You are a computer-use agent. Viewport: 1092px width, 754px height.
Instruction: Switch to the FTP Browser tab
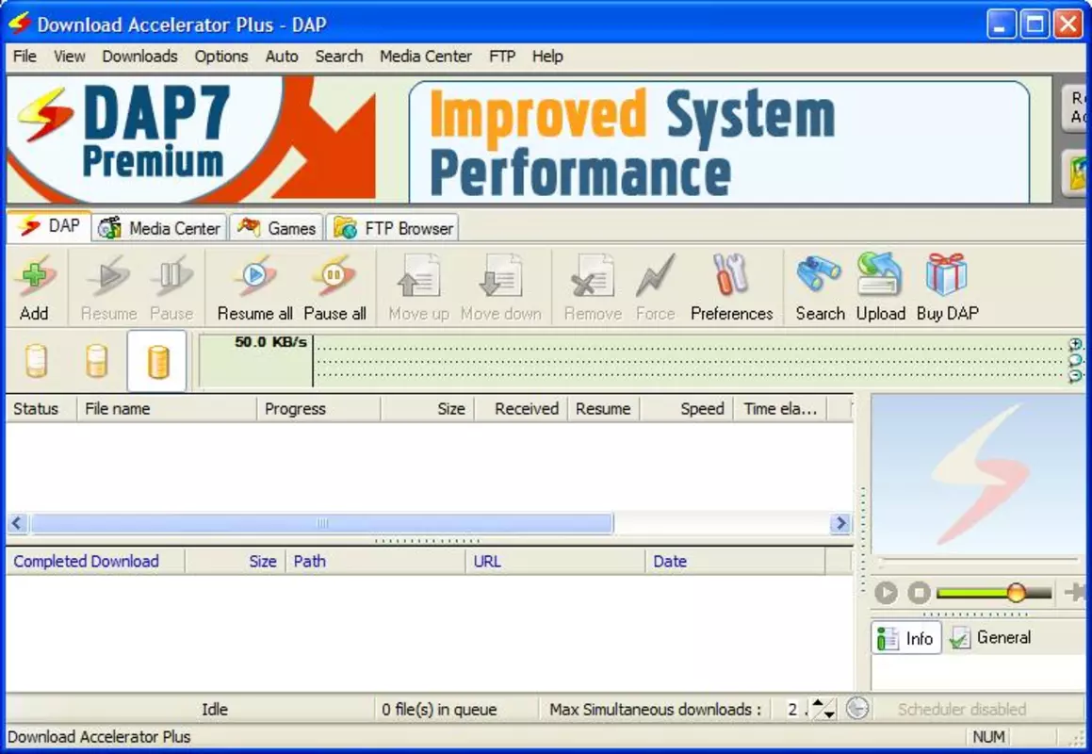[393, 228]
